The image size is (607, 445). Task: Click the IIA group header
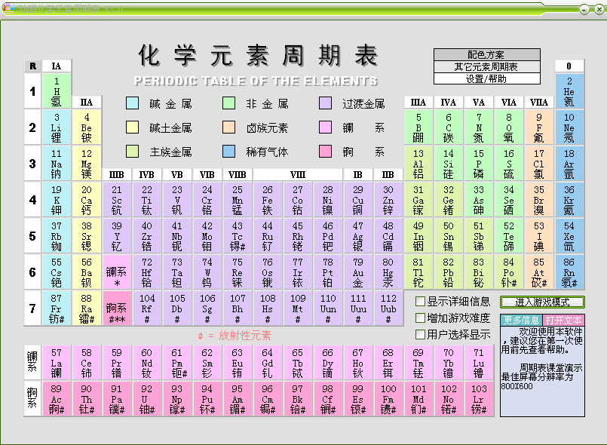87,103
